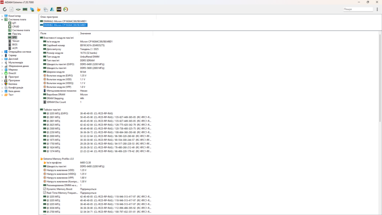This screenshot has width=382, height=215.
Task: Focus the Пошук search field
Action: (358, 9)
